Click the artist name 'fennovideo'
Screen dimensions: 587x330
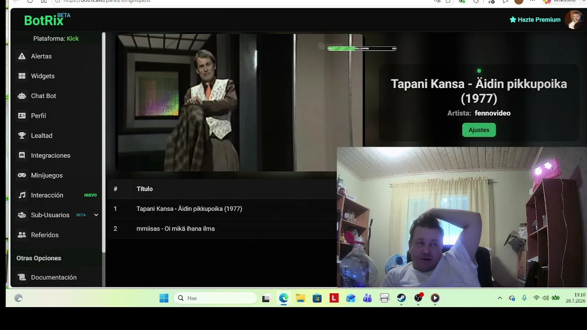493,113
